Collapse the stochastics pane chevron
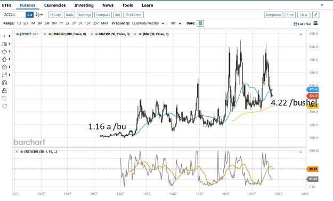The height and width of the screenshot is (201, 333). pyautogui.click(x=300, y=152)
